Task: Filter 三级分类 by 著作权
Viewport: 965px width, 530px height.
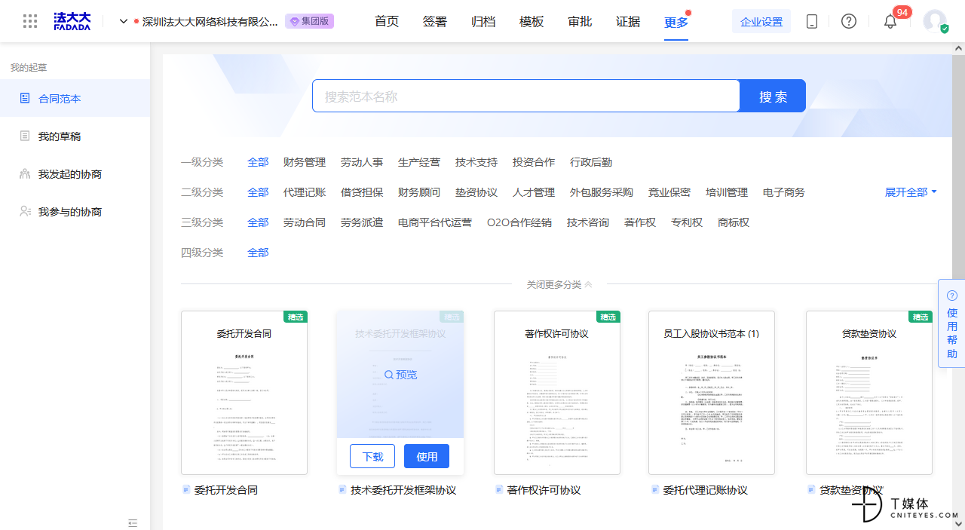Action: [640, 222]
